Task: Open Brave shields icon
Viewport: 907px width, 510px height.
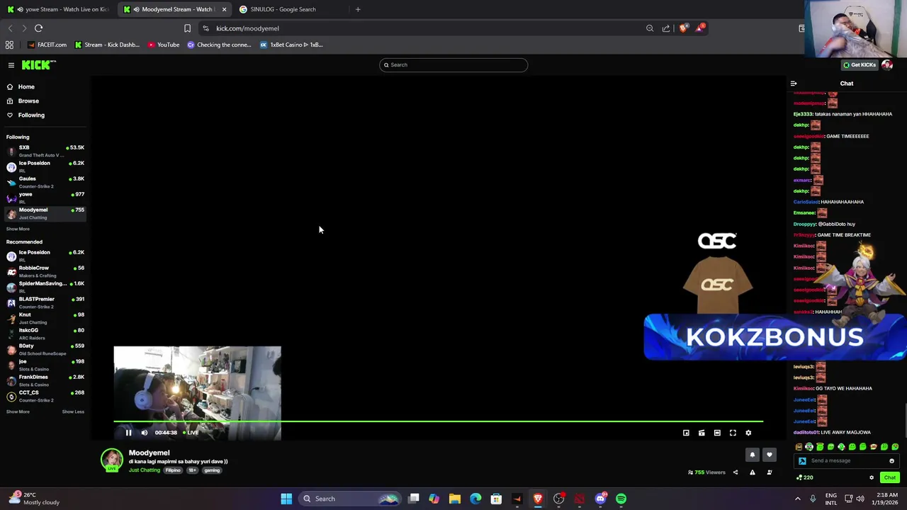Action: (x=683, y=28)
